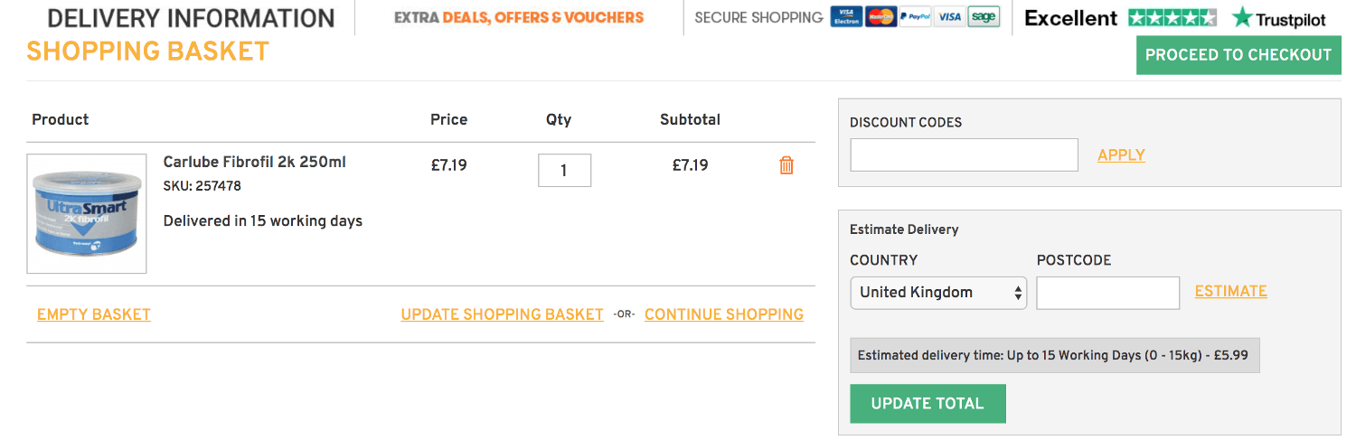Click the Estimate delivery link
This screenshot has height=440, width=1356.
tap(1230, 291)
